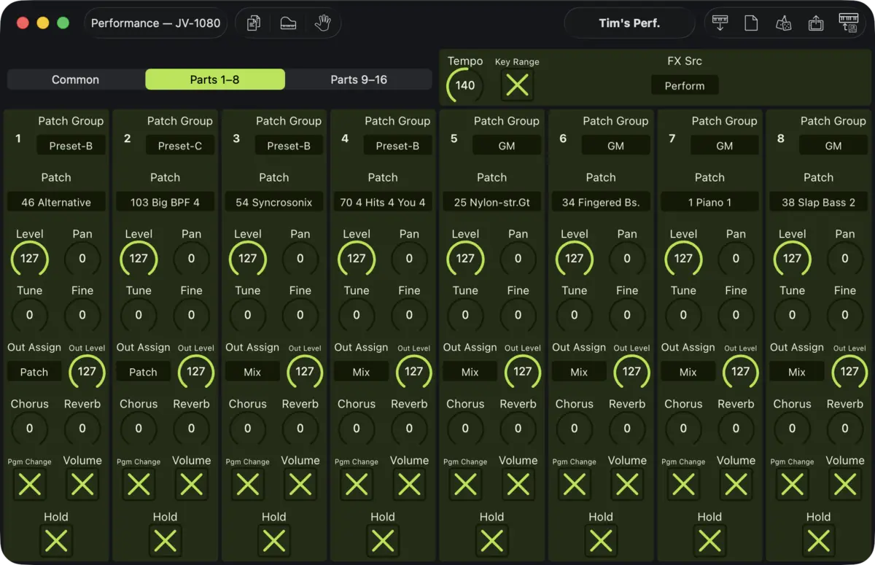875x565 pixels.
Task: Toggle Hold checkbox for part 5
Action: (491, 540)
